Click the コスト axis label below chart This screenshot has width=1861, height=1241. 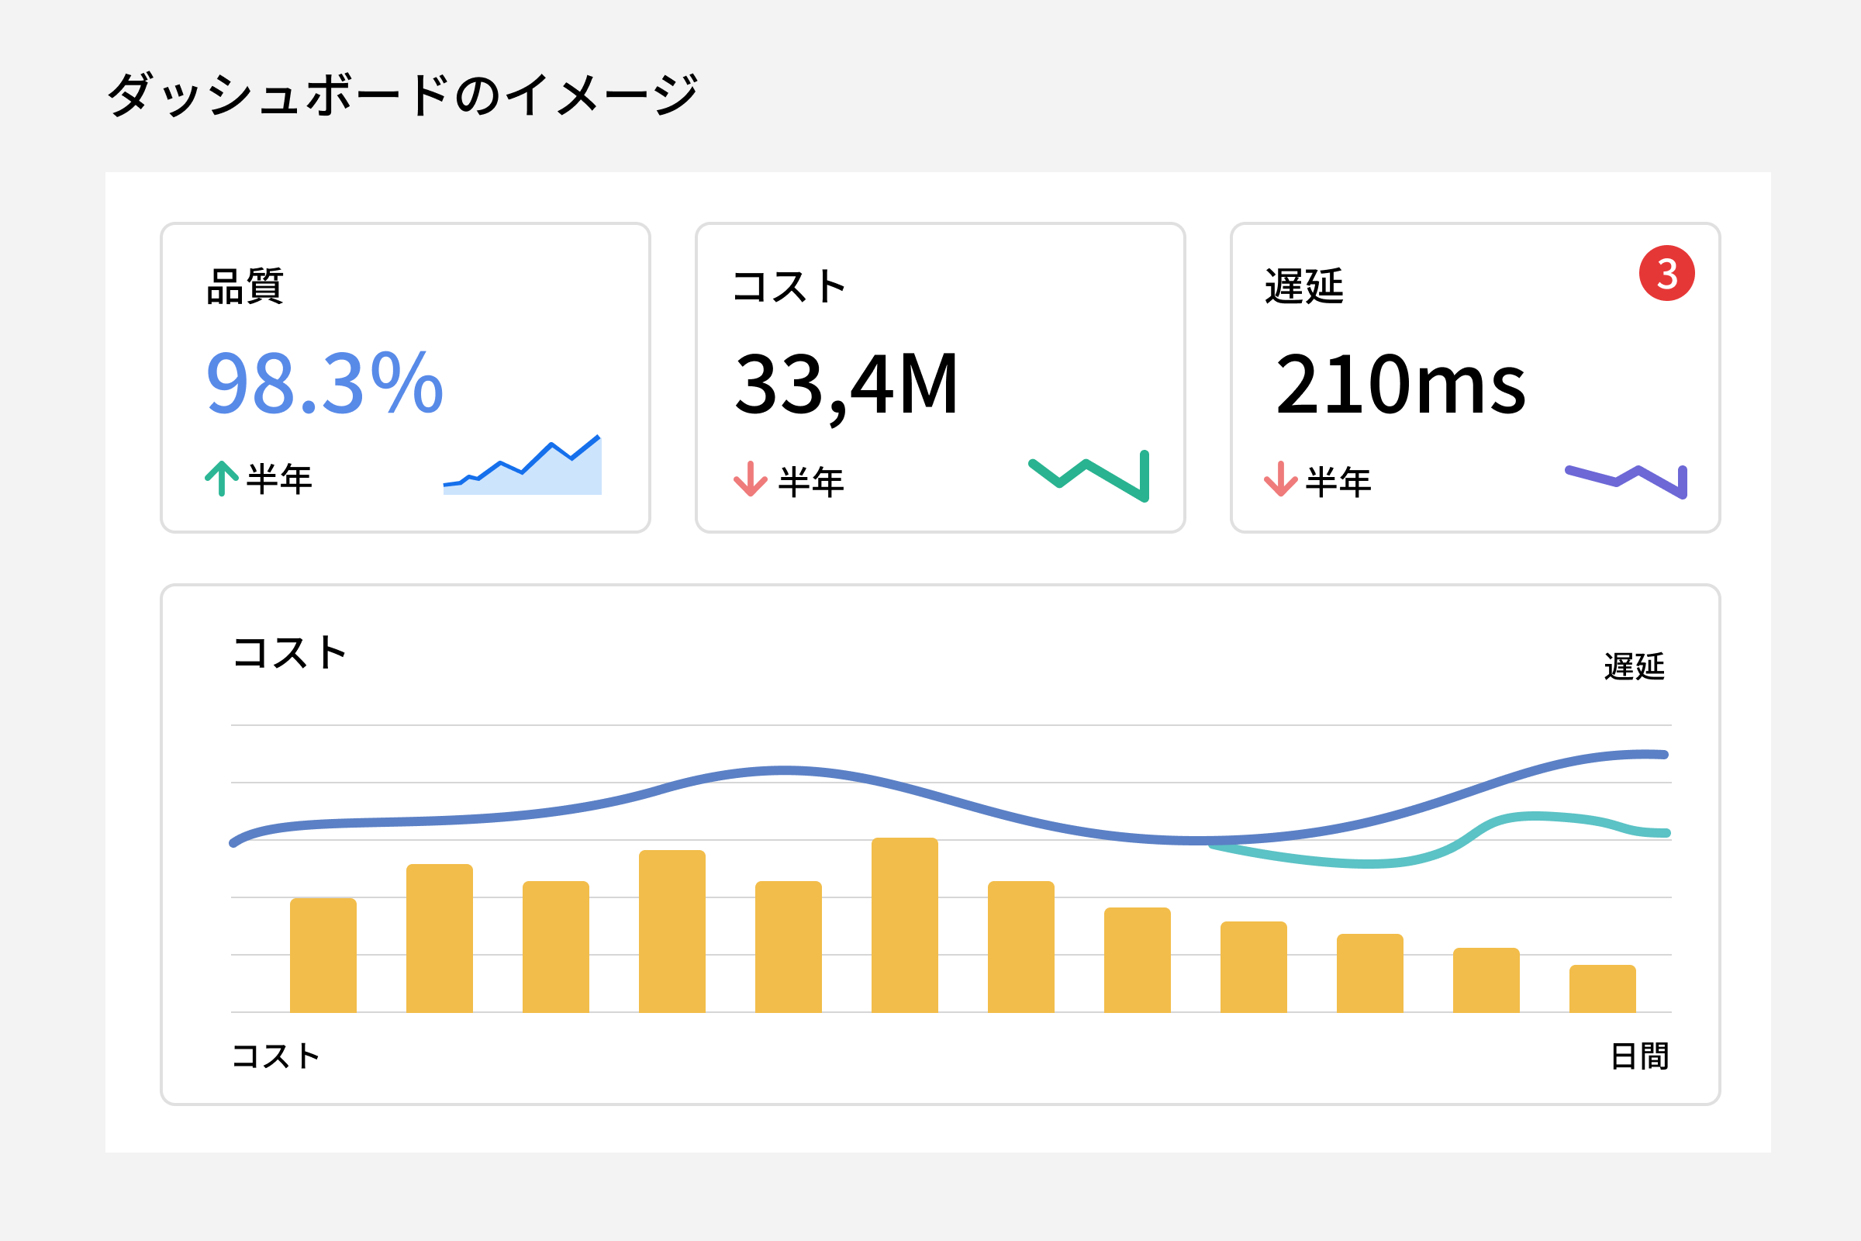[x=275, y=1056]
